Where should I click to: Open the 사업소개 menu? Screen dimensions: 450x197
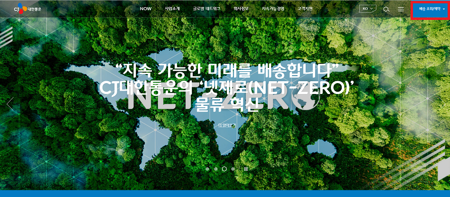(x=172, y=9)
